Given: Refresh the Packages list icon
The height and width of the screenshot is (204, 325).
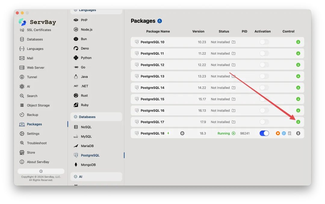Looking at the screenshot, I should pos(159,21).
